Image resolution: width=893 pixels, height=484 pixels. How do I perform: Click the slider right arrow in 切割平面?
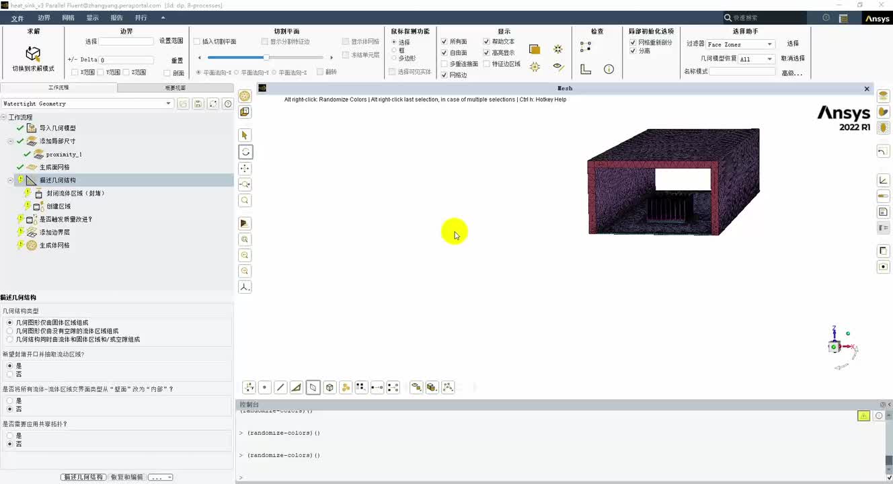click(x=332, y=58)
